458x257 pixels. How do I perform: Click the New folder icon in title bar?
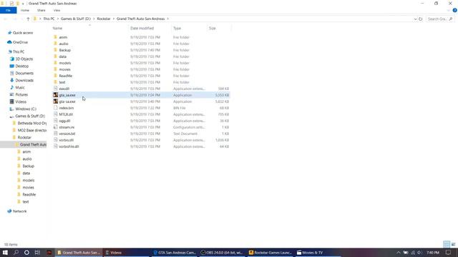(17, 4)
